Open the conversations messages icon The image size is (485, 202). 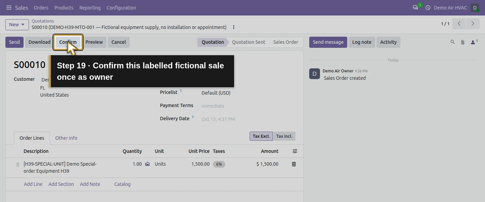pyautogui.click(x=415, y=7)
